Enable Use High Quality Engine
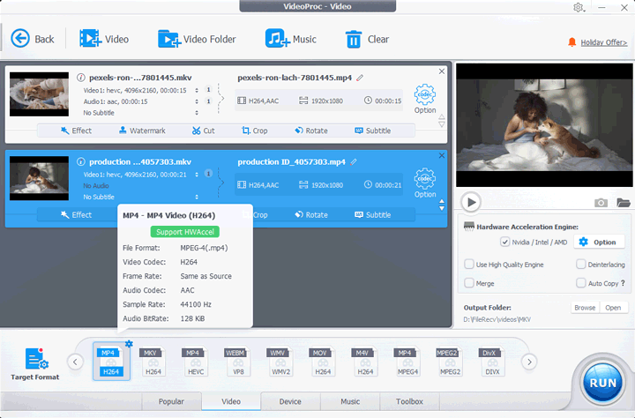635x418 pixels. [x=469, y=264]
